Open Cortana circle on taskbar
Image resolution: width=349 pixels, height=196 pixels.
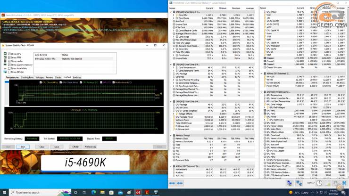(75, 192)
